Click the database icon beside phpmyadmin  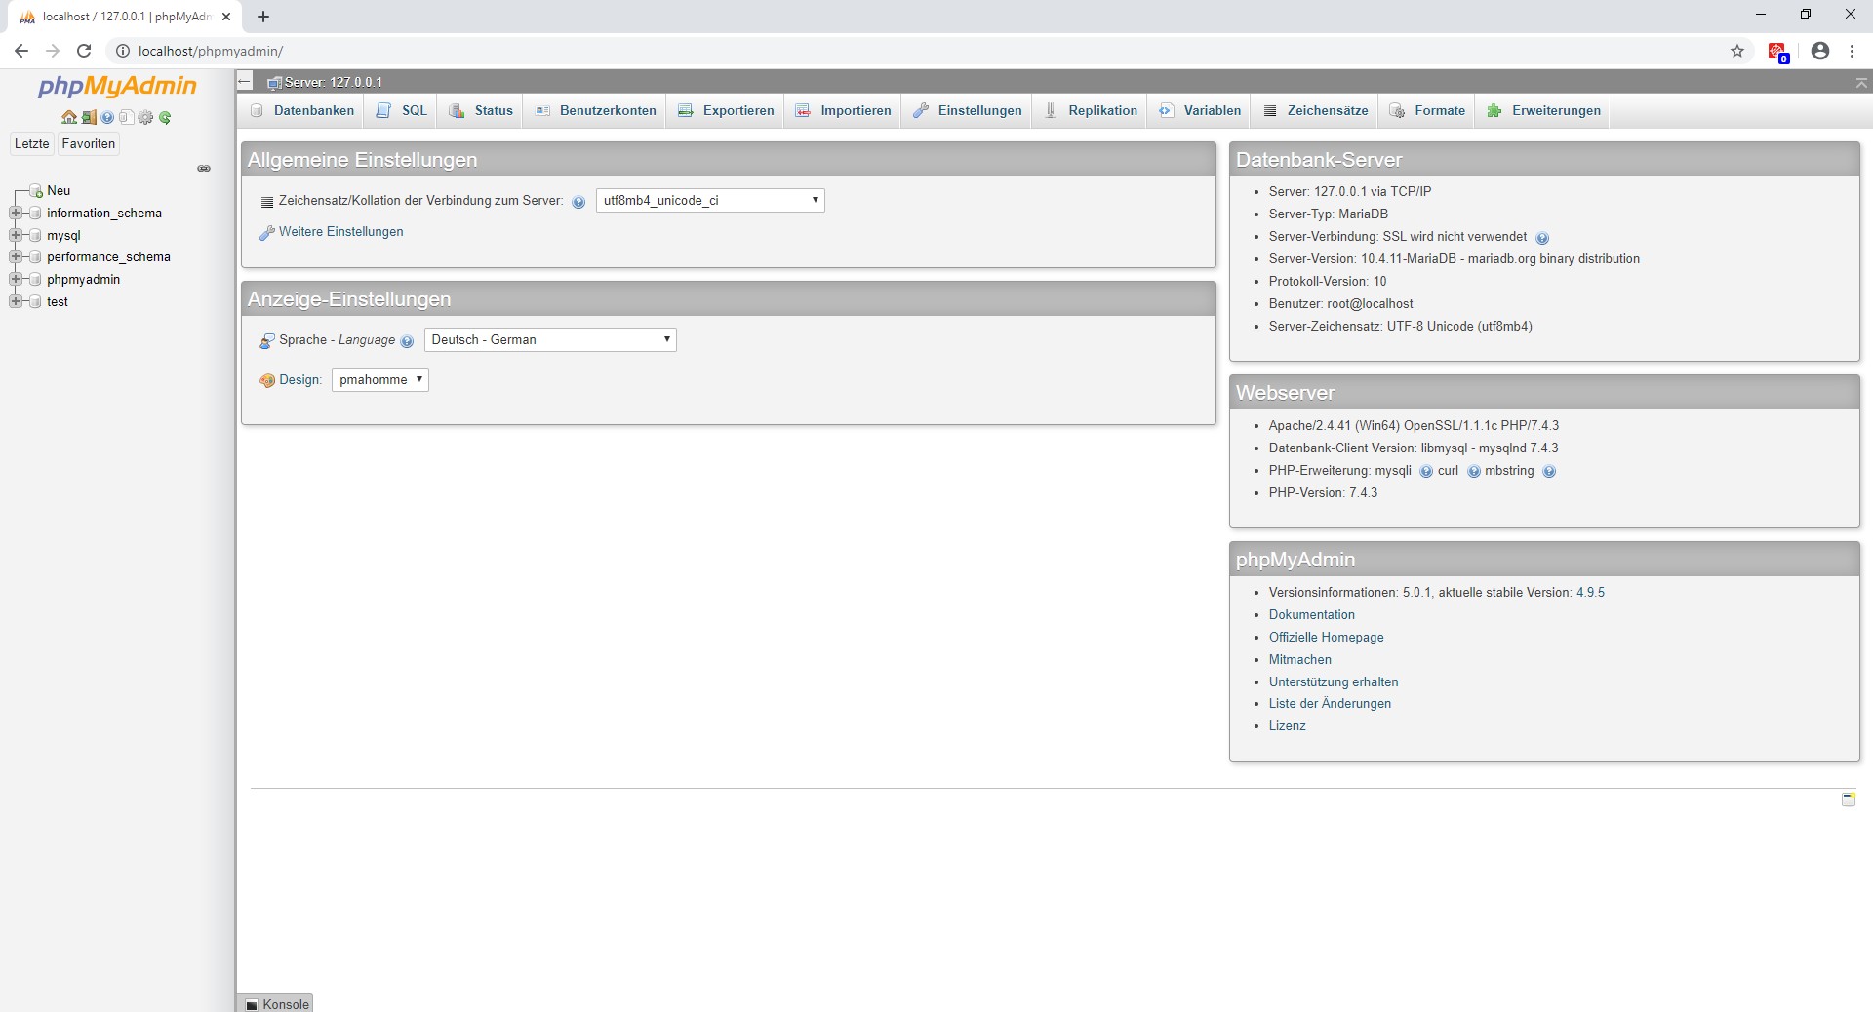click(x=36, y=280)
